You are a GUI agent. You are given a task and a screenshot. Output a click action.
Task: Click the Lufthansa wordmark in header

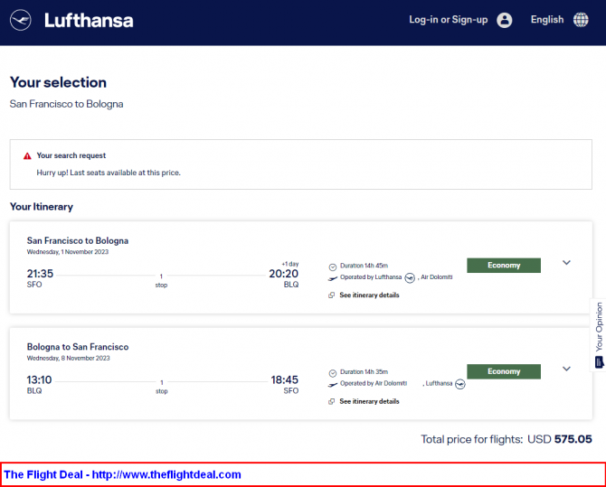89,21
